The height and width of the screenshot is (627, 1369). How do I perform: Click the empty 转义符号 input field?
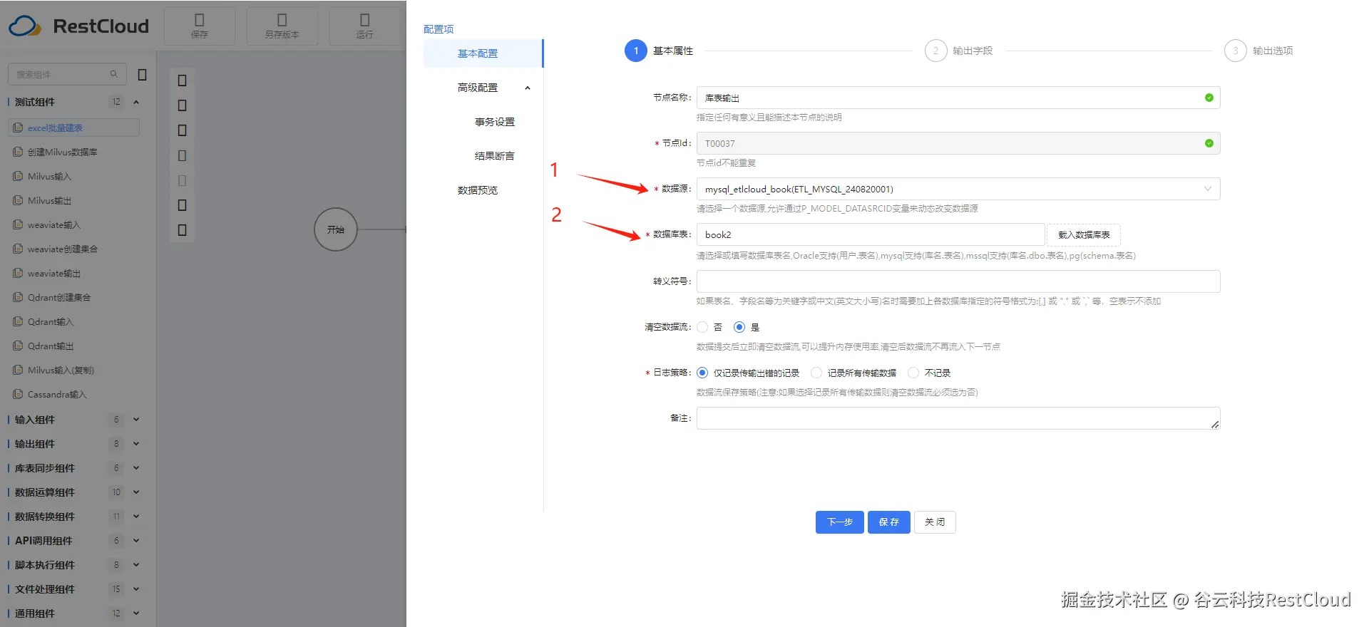tap(958, 281)
